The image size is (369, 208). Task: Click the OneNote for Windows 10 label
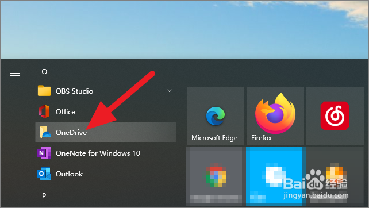click(x=98, y=153)
